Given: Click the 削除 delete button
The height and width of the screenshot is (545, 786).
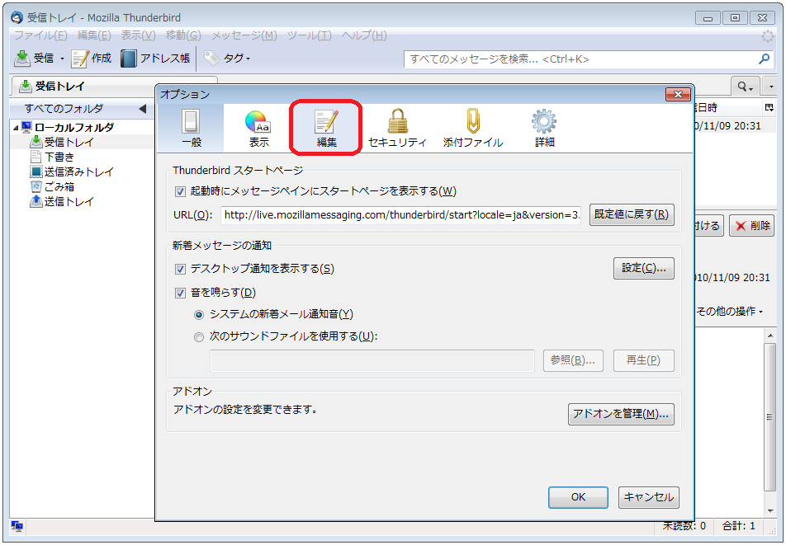Looking at the screenshot, I should (x=752, y=226).
